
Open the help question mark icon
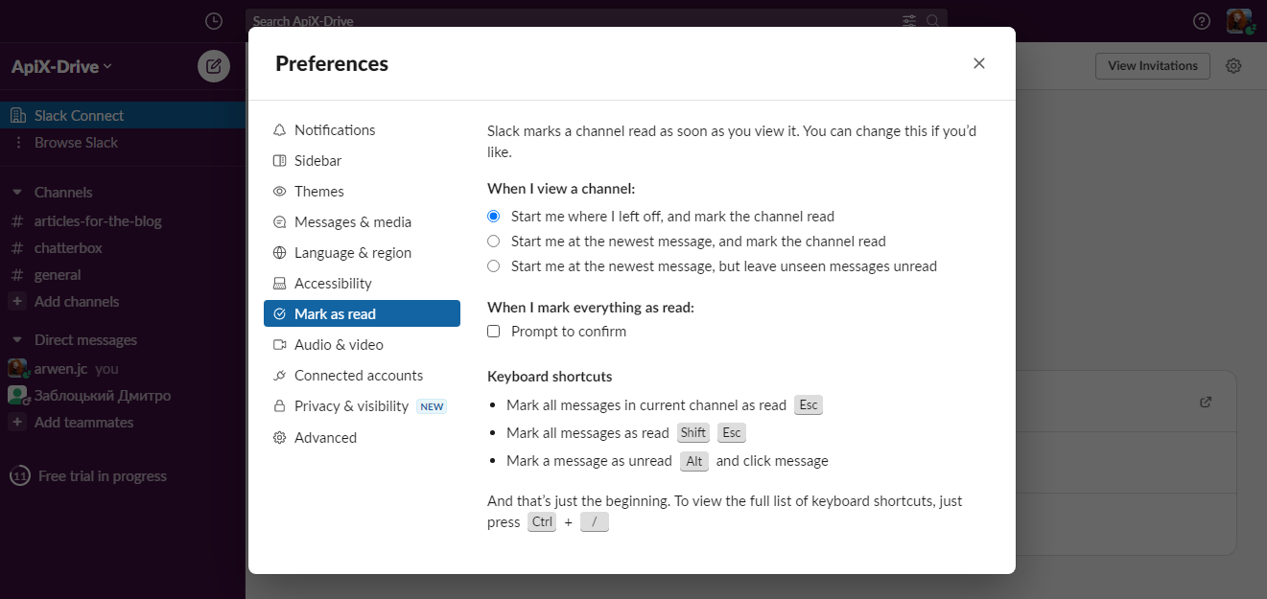click(x=1202, y=20)
